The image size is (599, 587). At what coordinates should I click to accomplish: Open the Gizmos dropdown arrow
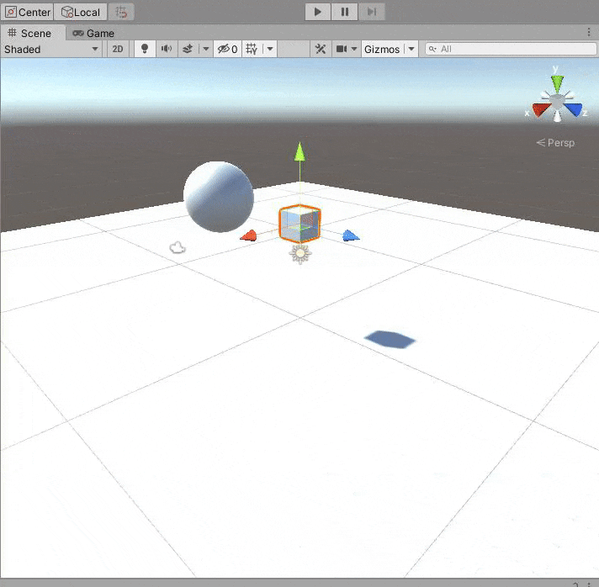tap(411, 49)
